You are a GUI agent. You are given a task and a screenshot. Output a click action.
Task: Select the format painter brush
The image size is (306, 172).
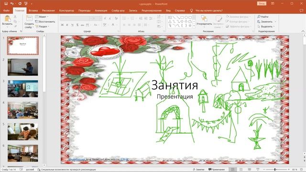[15, 26]
